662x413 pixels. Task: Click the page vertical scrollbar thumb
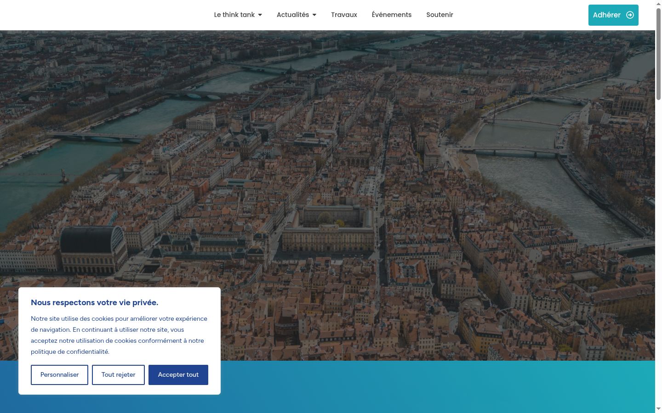click(x=658, y=54)
